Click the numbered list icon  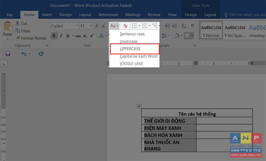145,26
